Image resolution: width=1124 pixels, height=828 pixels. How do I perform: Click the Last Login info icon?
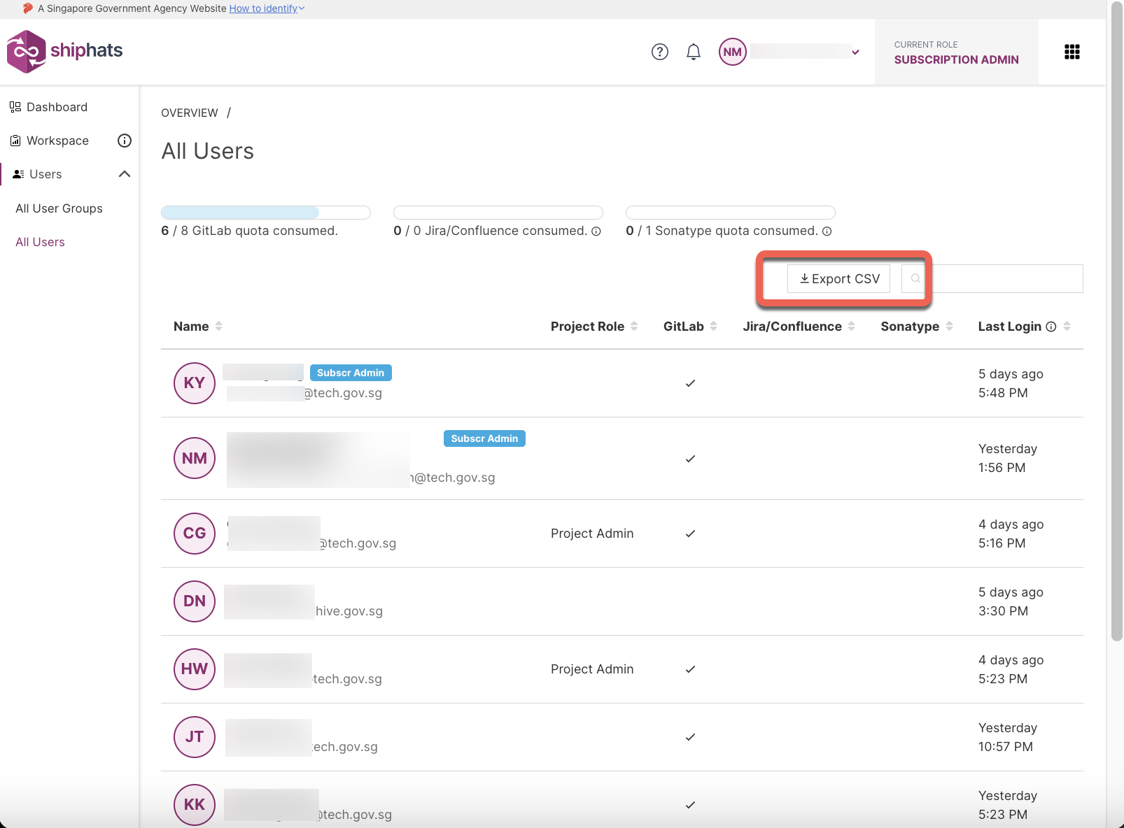tap(1051, 327)
